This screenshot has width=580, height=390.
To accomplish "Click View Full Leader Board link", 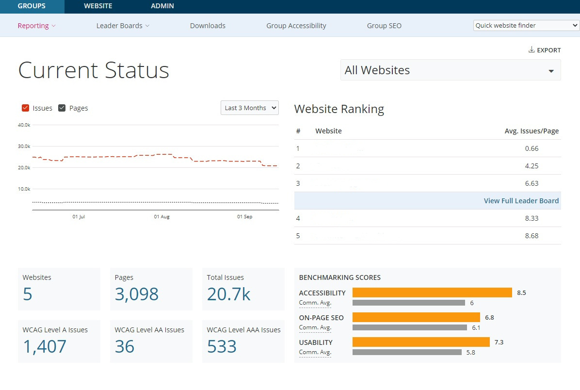I will tap(521, 201).
